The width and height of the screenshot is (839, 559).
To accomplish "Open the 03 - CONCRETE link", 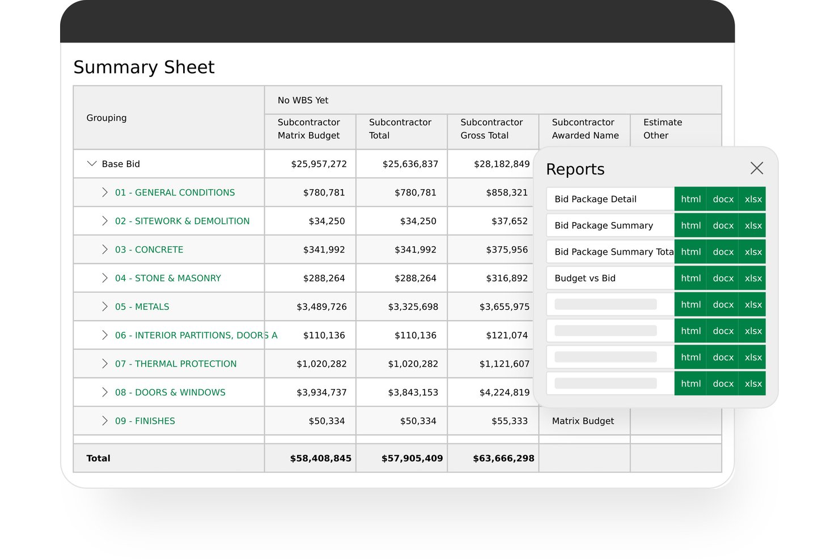I will pyautogui.click(x=149, y=250).
